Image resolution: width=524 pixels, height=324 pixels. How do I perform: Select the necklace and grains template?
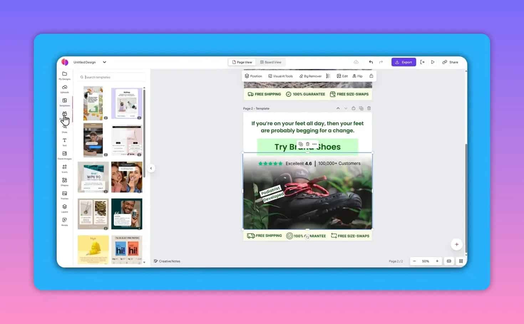[x=93, y=214]
